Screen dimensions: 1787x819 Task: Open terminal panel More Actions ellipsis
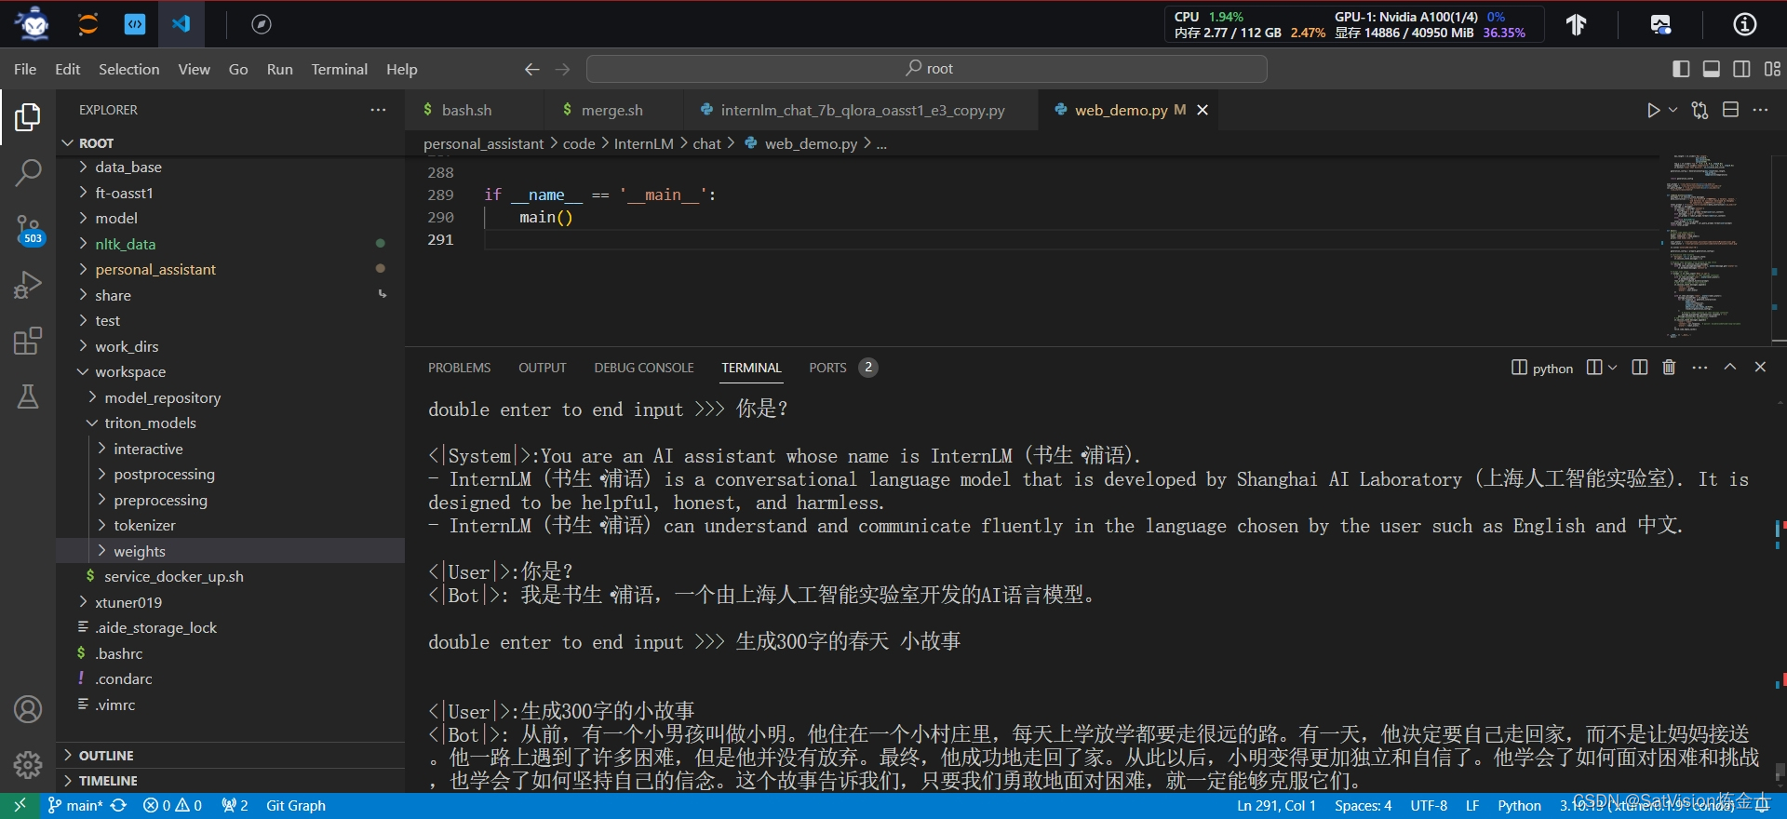click(1700, 368)
